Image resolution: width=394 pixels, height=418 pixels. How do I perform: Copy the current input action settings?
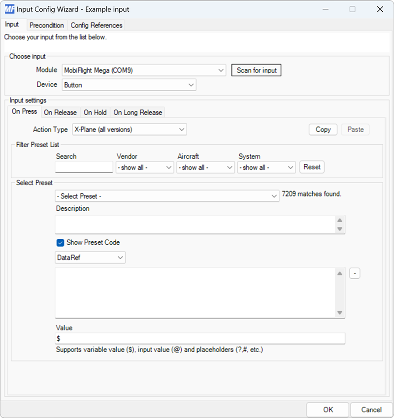point(323,129)
